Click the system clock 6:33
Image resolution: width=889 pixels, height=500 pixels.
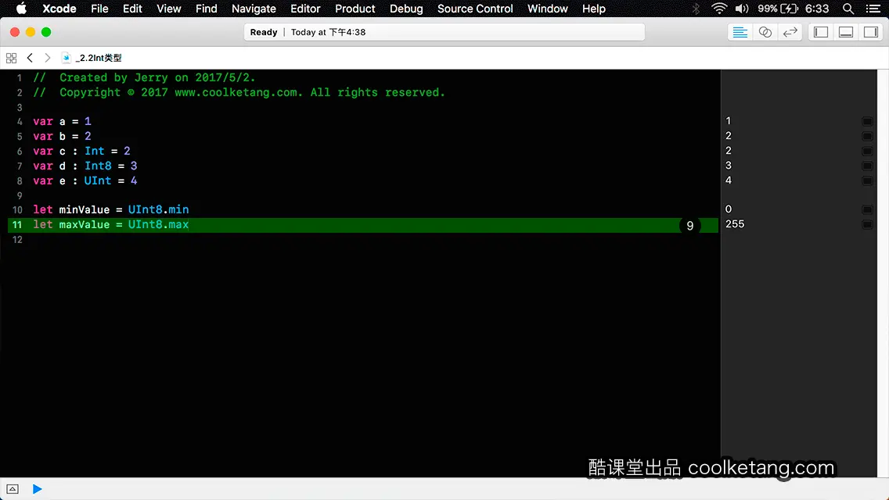click(817, 9)
